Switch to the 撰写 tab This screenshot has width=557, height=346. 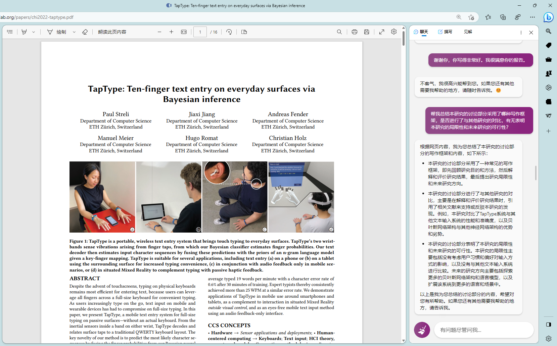point(445,32)
